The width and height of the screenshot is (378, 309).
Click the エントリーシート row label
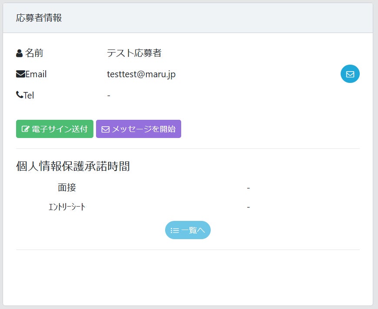click(x=67, y=207)
